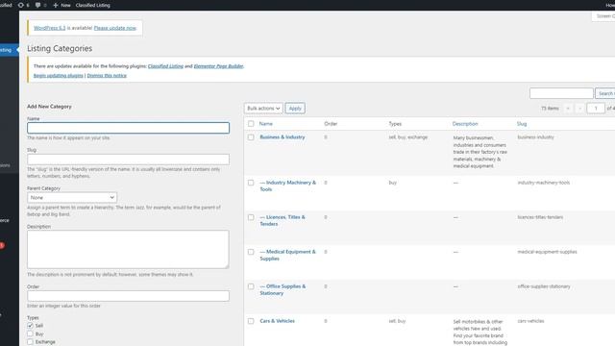This screenshot has width=615, height=346.
Task: Sort table by Name column
Action: (265, 124)
